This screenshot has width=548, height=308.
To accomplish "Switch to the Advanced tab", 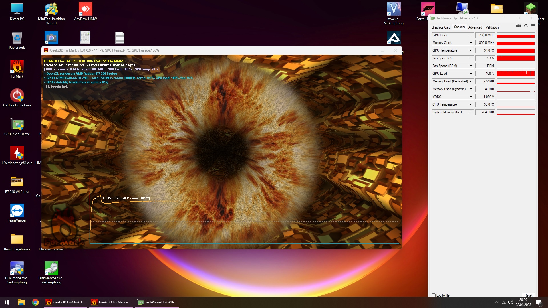I will tap(475, 27).
